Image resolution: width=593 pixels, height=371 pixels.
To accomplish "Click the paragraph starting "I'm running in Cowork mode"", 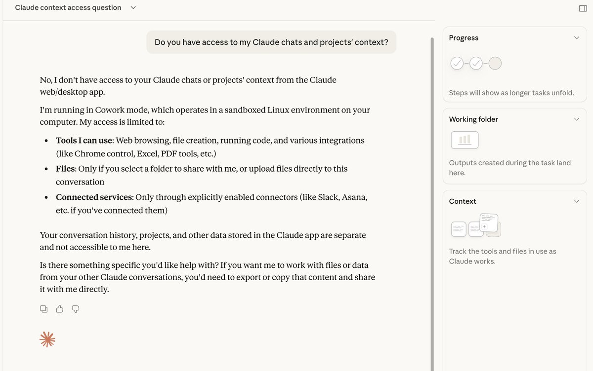I will point(205,116).
